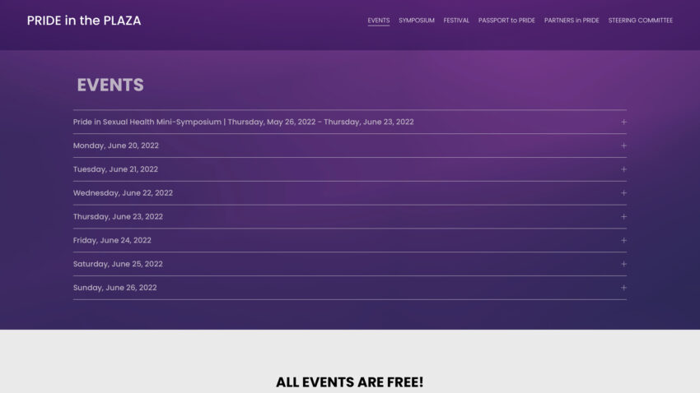This screenshot has width=700, height=393.
Task: Click the PRIDE in the PLAZA site title
Action: [x=84, y=21]
